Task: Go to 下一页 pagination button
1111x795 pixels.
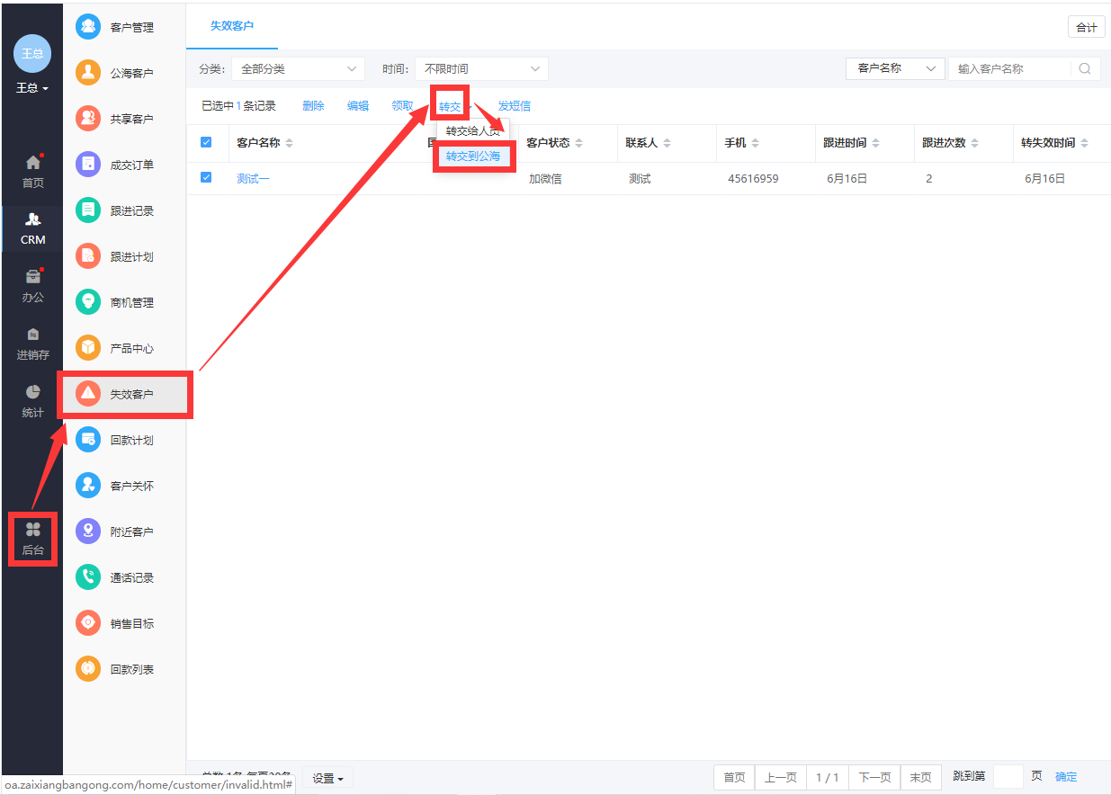Action: coord(874,778)
